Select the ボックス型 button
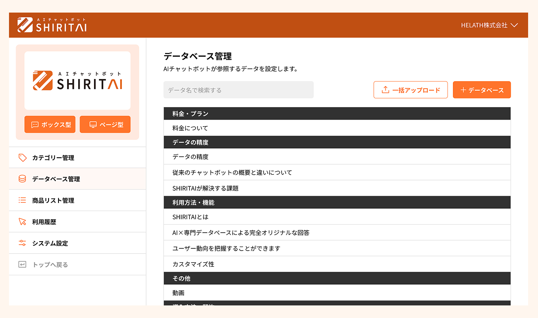Viewport: 538px width, 318px height. [x=50, y=124]
